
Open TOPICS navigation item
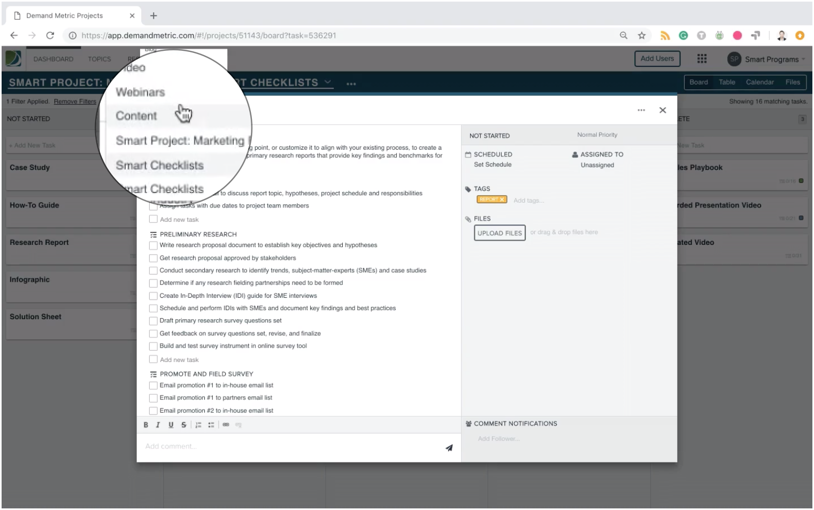point(99,59)
